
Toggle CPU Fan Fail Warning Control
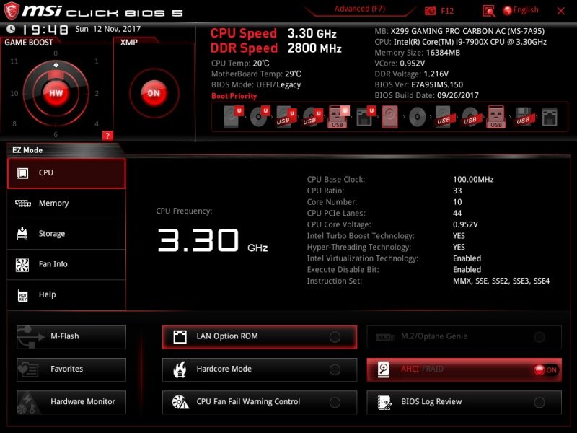[335, 402]
